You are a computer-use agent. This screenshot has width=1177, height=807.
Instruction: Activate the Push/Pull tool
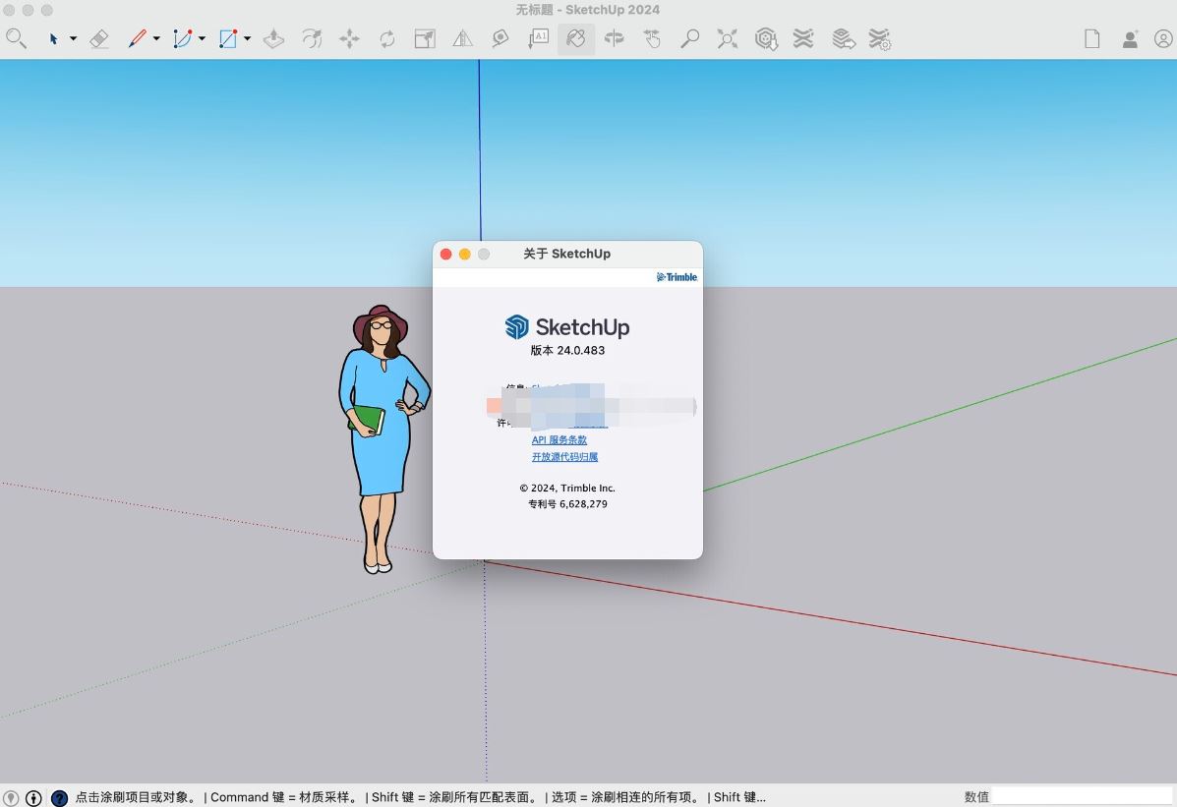274,38
